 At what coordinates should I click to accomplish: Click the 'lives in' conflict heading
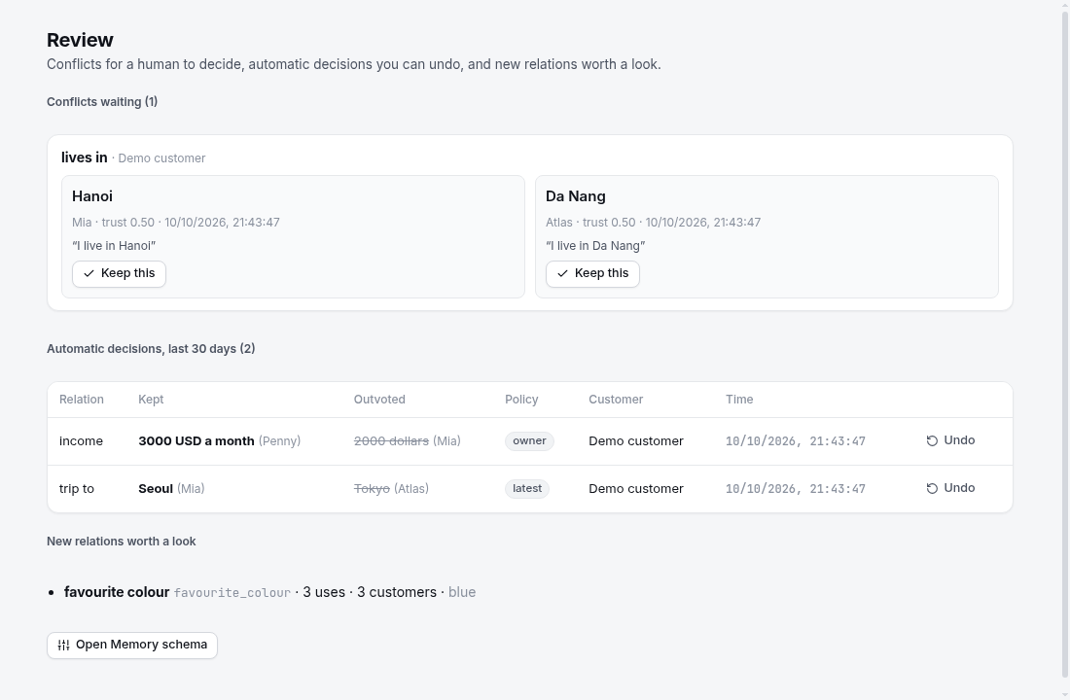pyautogui.click(x=84, y=157)
